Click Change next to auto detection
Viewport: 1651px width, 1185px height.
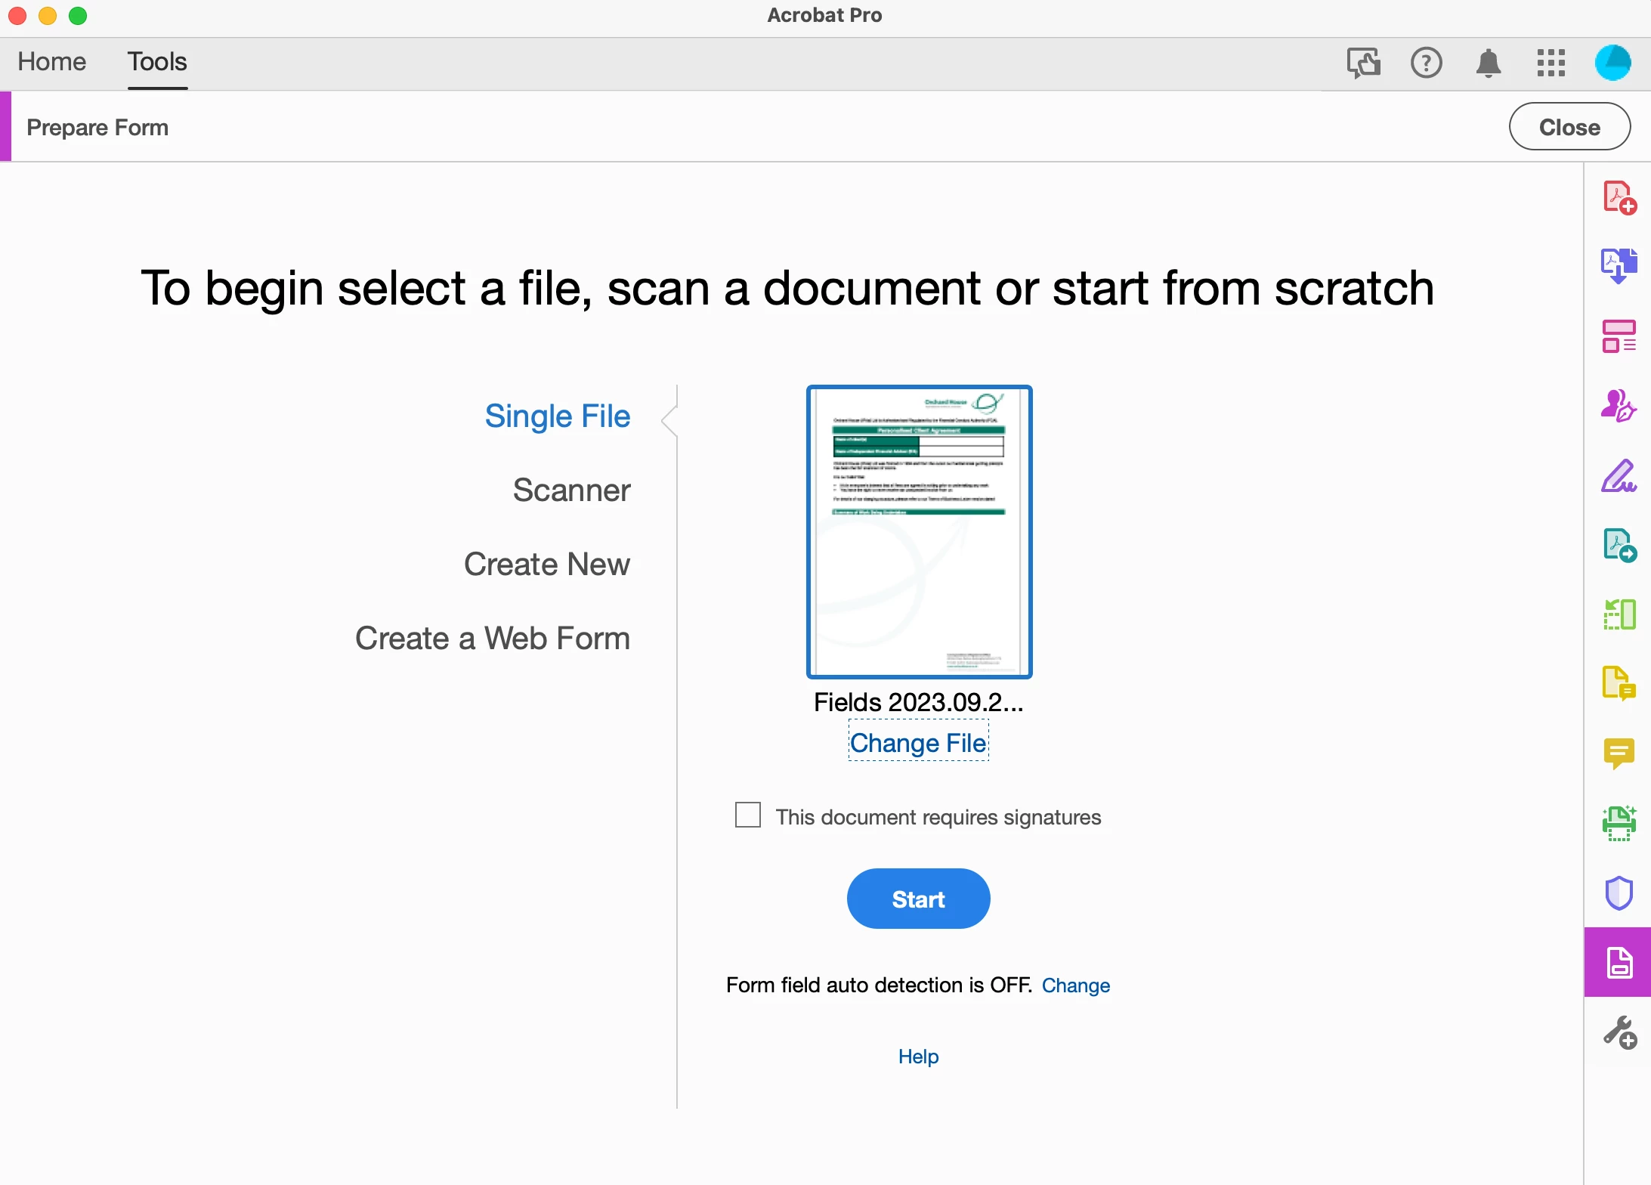pyautogui.click(x=1075, y=985)
